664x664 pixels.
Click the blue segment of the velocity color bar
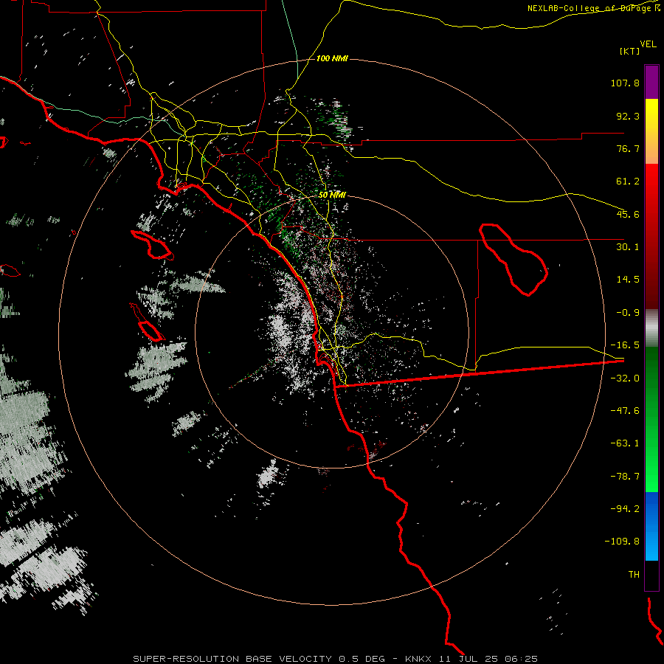(x=651, y=526)
